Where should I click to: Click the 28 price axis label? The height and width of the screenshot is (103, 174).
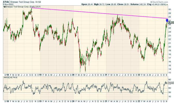pyautogui.click(x=170, y=17)
